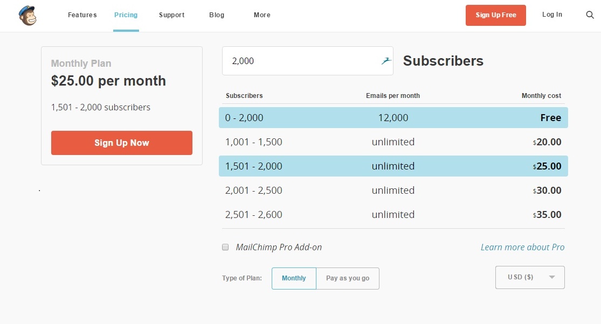Click the Subscribers column header
The image size is (601, 324).
244,96
